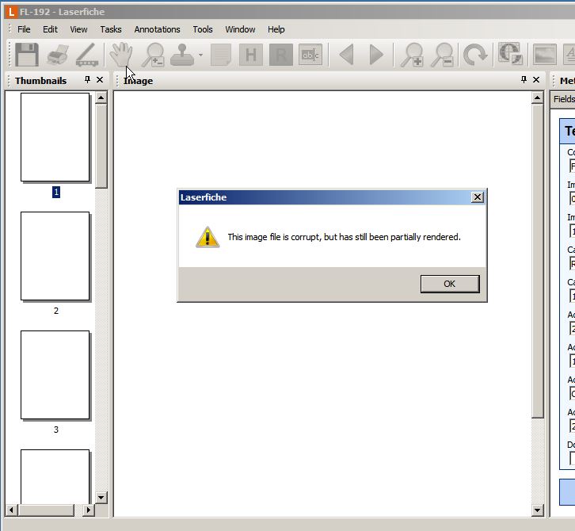
Task: Go to next page arrow
Action: tap(376, 55)
